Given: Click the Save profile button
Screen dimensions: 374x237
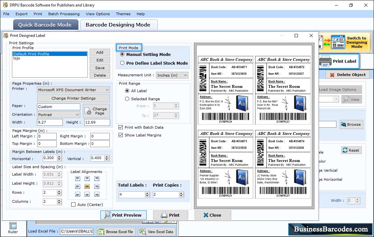Looking at the screenshot, I should click(x=100, y=68).
